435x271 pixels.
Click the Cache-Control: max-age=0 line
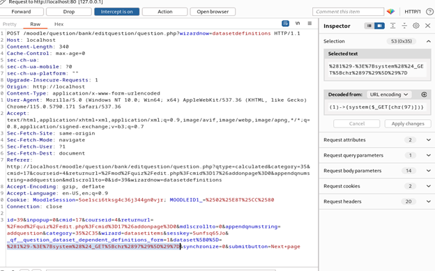[46, 53]
